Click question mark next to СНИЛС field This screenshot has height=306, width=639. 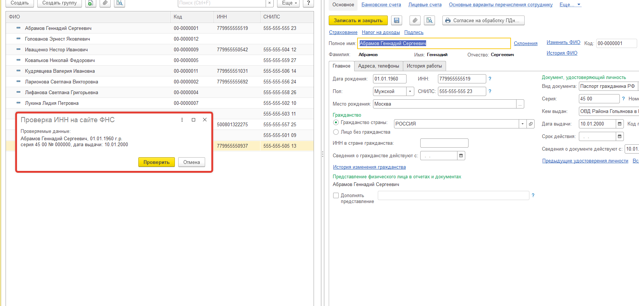[x=490, y=91]
